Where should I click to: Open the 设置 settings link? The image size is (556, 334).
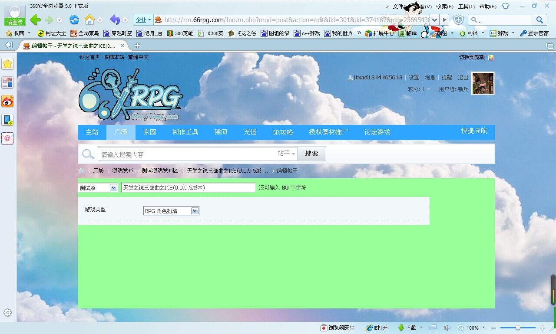(x=414, y=78)
